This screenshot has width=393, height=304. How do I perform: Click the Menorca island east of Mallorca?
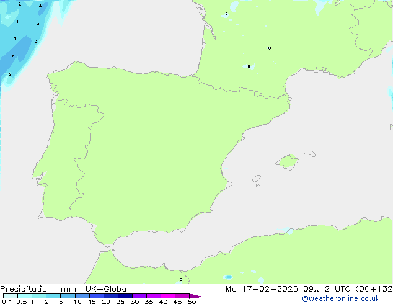tap(308, 152)
